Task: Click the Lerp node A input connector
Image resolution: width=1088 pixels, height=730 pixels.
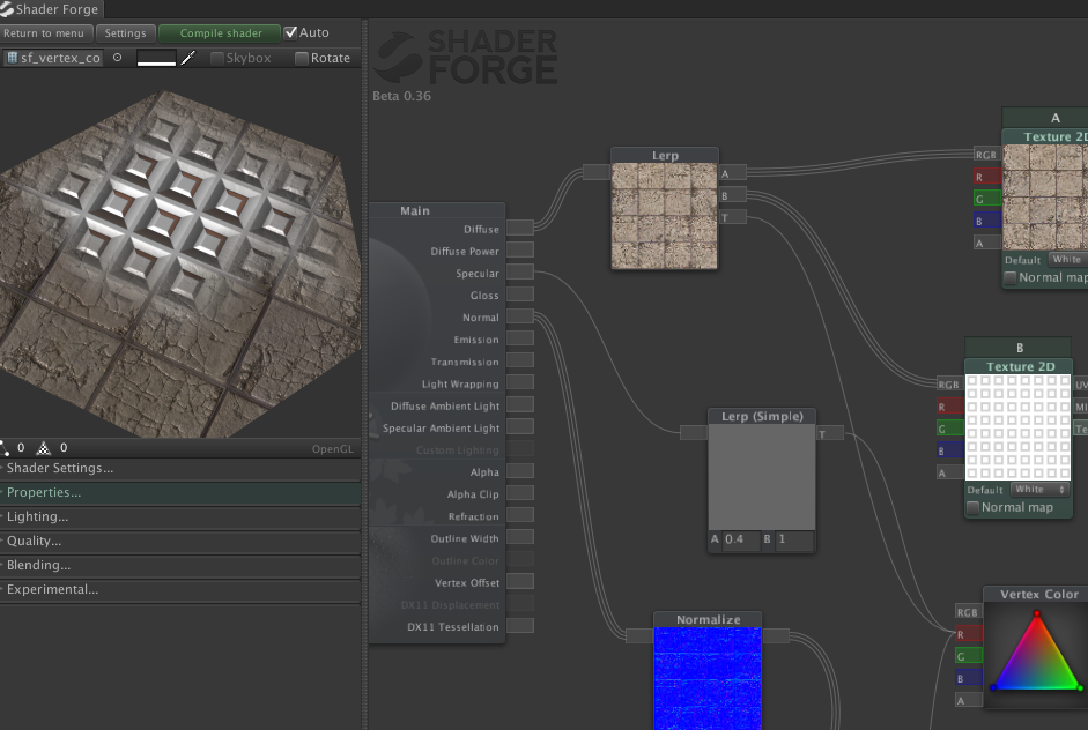Action: [x=732, y=173]
